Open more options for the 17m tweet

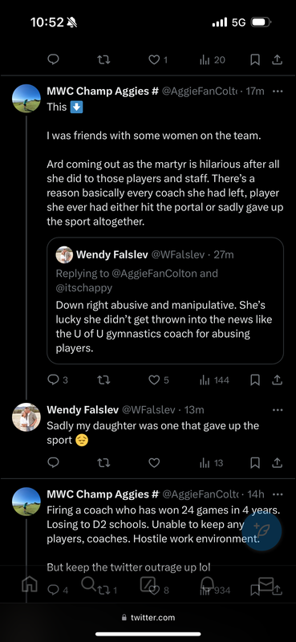[278, 91]
